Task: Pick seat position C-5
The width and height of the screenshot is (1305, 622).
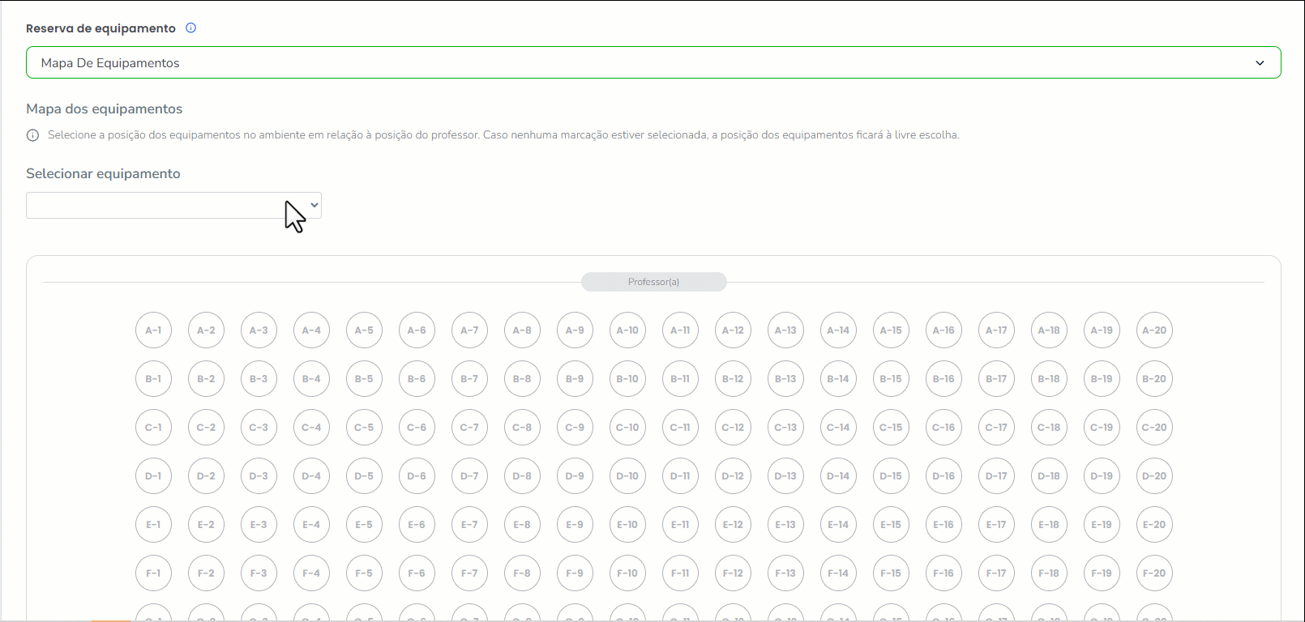Action: coord(364,428)
